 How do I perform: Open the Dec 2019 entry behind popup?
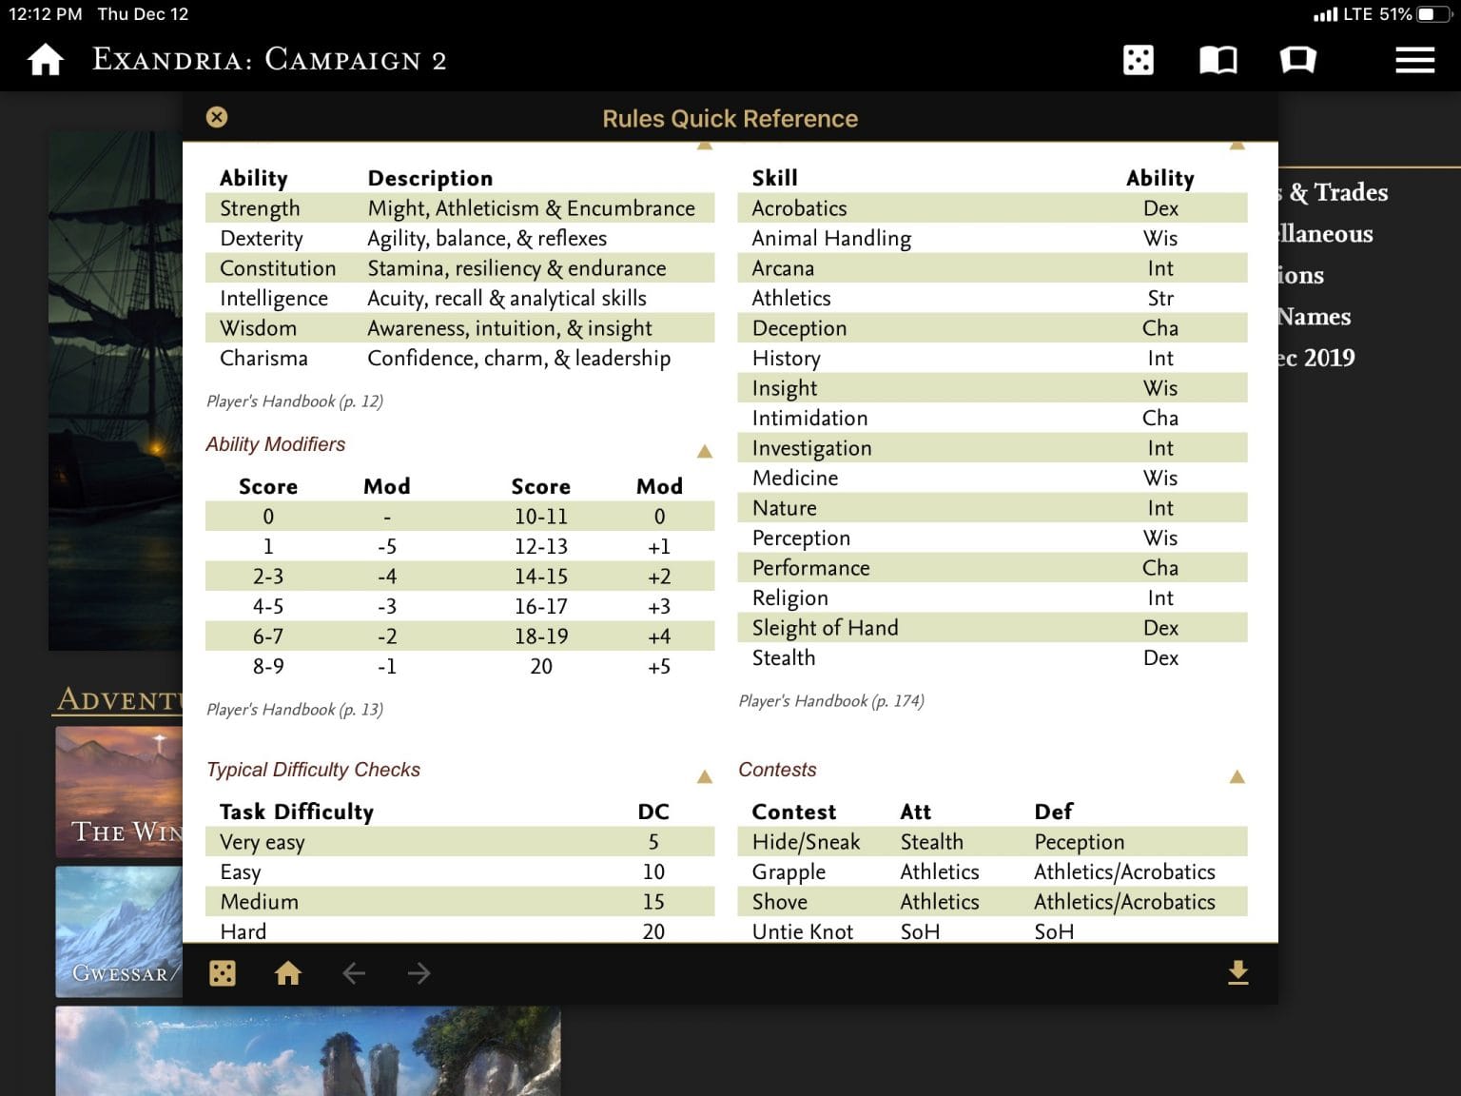pos(1317,358)
